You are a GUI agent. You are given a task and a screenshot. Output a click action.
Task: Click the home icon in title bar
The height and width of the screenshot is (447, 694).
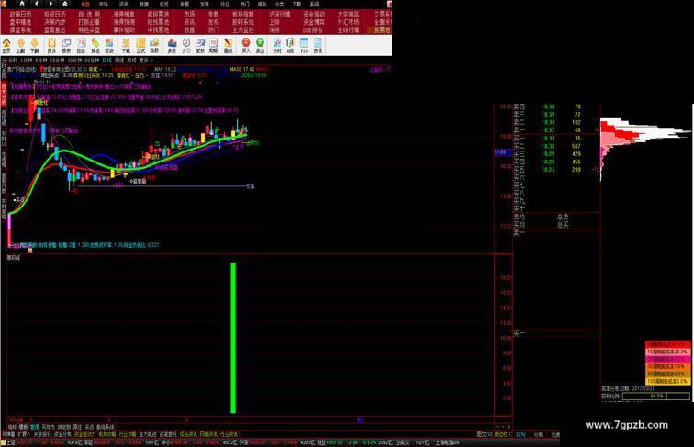(22, 4)
